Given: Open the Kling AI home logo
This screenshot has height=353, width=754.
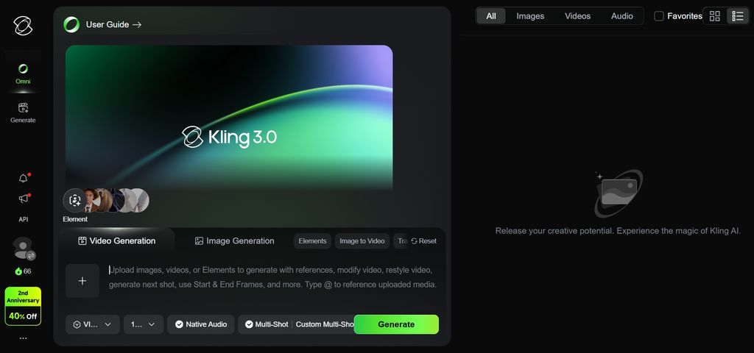Looking at the screenshot, I should (23, 26).
